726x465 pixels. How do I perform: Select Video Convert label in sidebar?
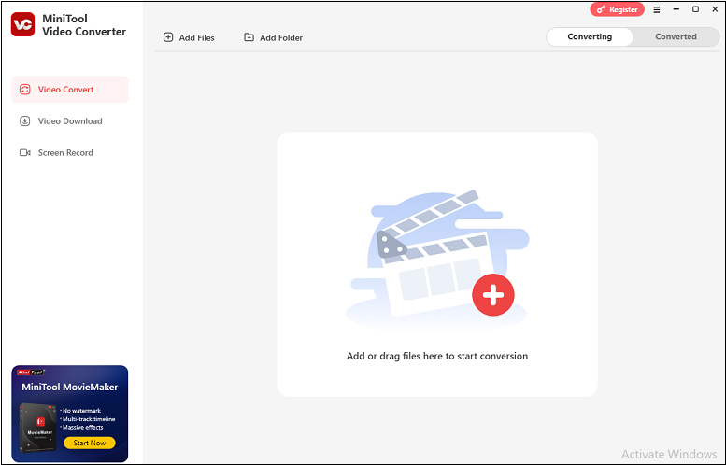click(65, 90)
